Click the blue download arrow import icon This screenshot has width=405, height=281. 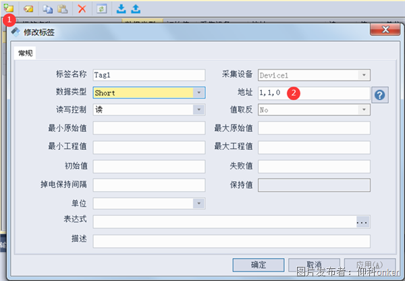[x=122, y=9]
